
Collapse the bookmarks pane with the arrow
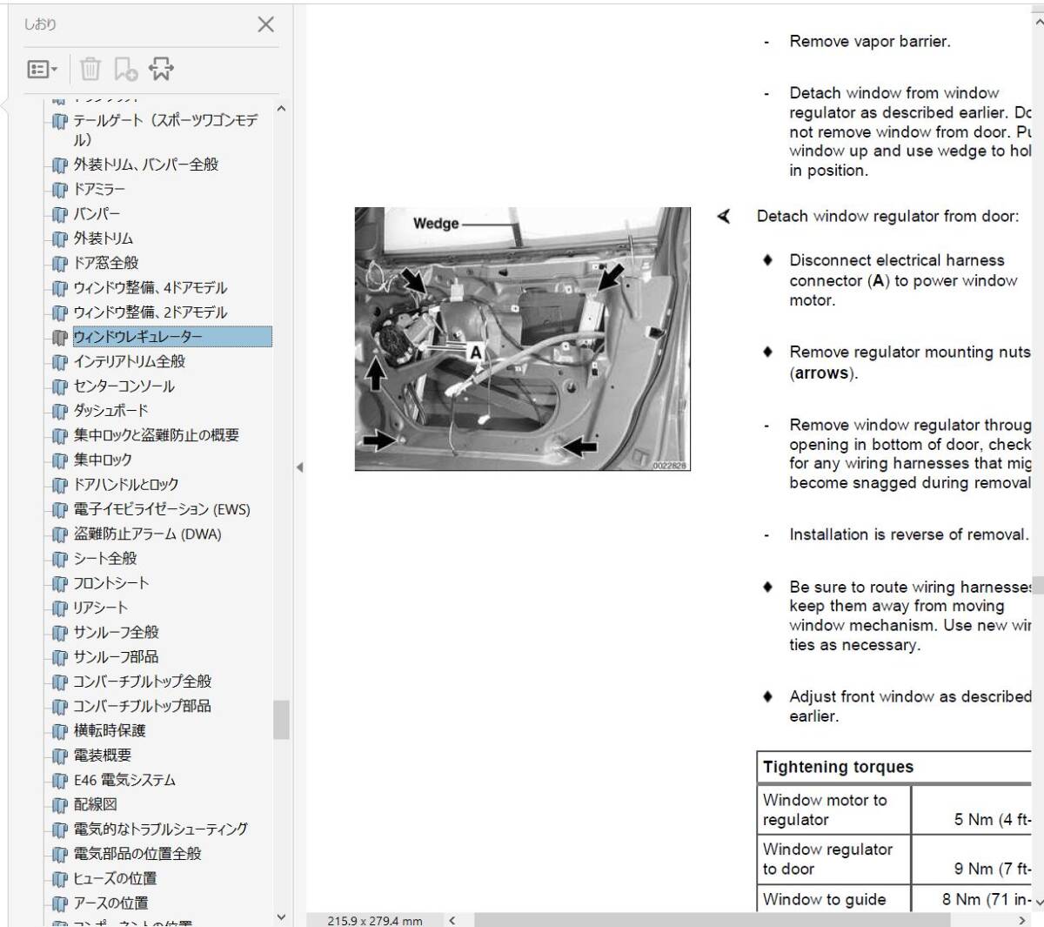[299, 467]
